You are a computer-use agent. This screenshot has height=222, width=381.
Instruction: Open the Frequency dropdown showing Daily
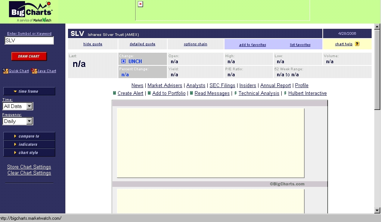click(x=18, y=121)
